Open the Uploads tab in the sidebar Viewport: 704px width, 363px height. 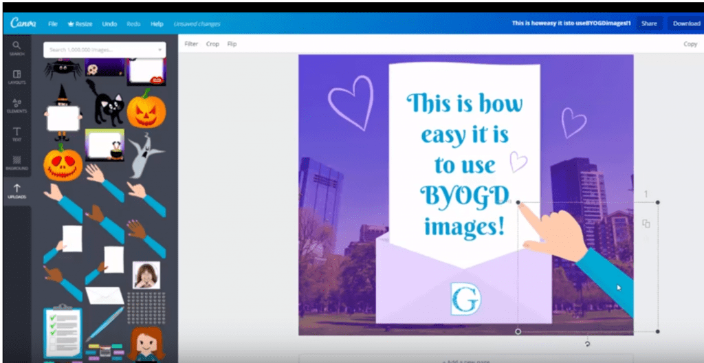16,191
